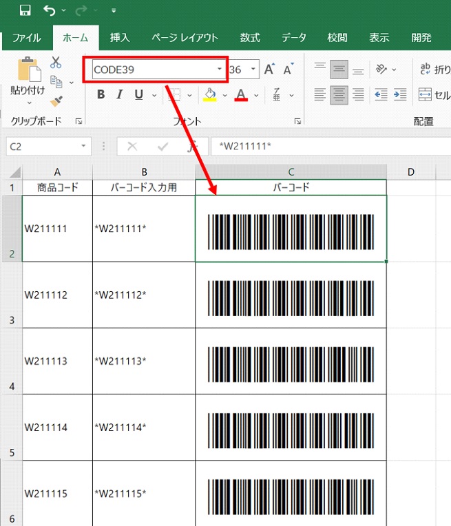Image resolution: width=451 pixels, height=526 pixels.
Task: Toggle Italic formatting
Action: coord(119,95)
